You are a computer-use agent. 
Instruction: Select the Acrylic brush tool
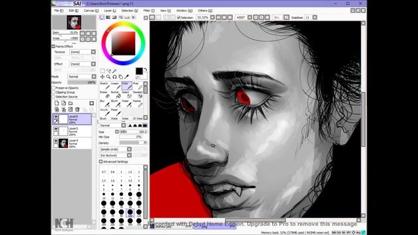pyautogui.click(x=104, y=112)
